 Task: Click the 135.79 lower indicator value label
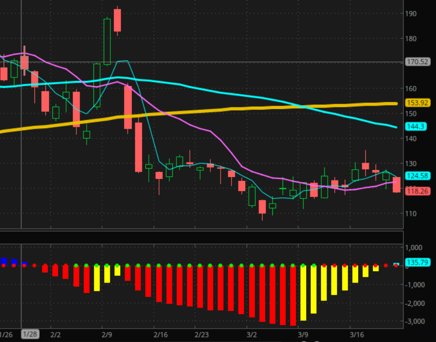click(x=418, y=262)
